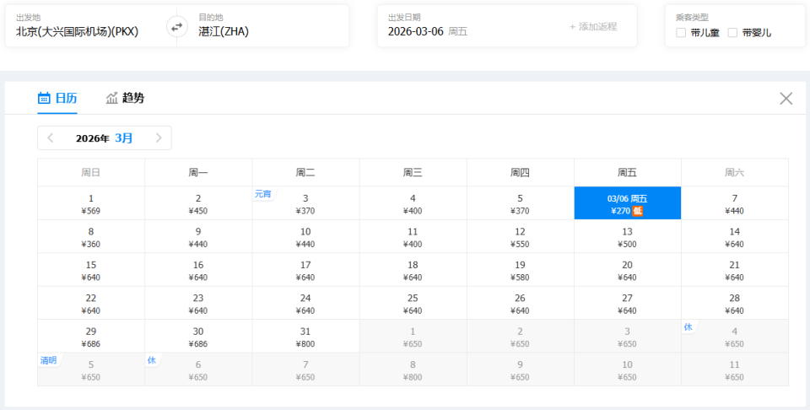Select March 19 priced ¥580
This screenshot has height=410, width=810.
pyautogui.click(x=521, y=270)
